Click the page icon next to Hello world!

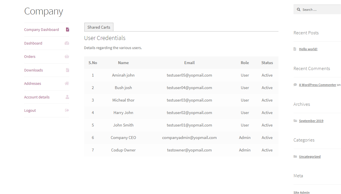pos(295,48)
